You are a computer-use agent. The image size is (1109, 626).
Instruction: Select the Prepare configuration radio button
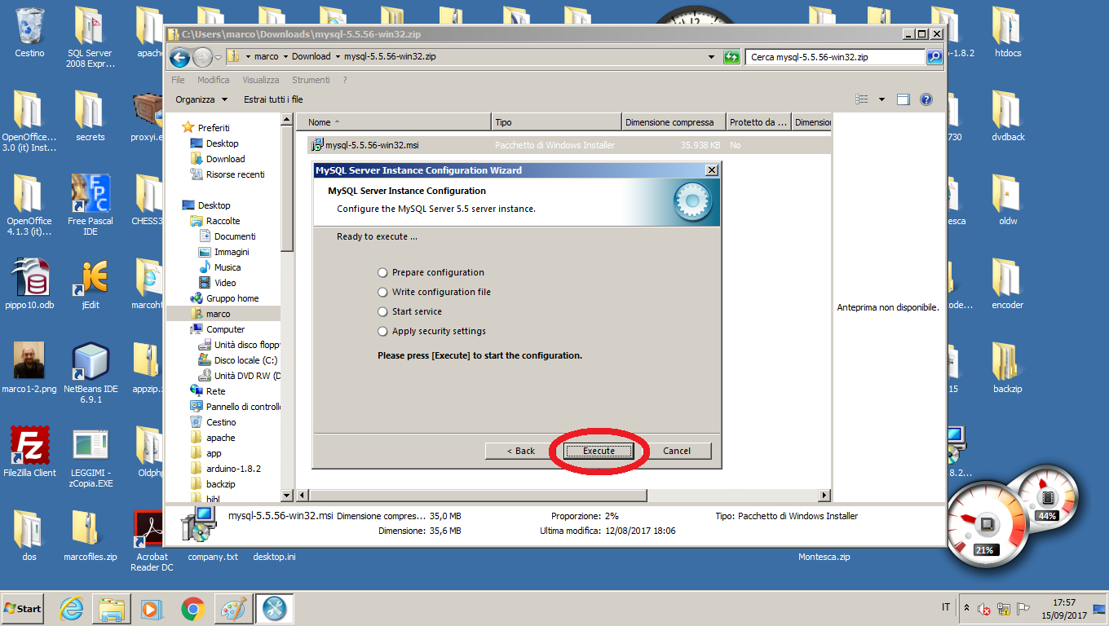tap(383, 272)
